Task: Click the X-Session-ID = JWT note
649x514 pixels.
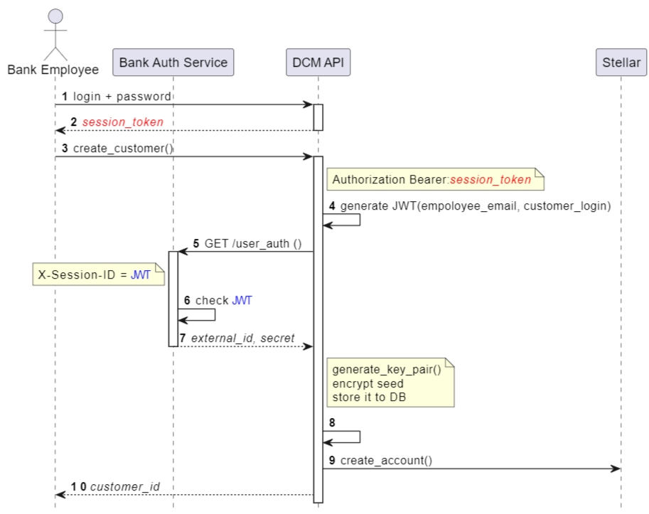Action: click(x=97, y=274)
